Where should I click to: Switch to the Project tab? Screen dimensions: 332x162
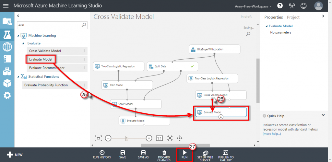pyautogui.click(x=293, y=17)
